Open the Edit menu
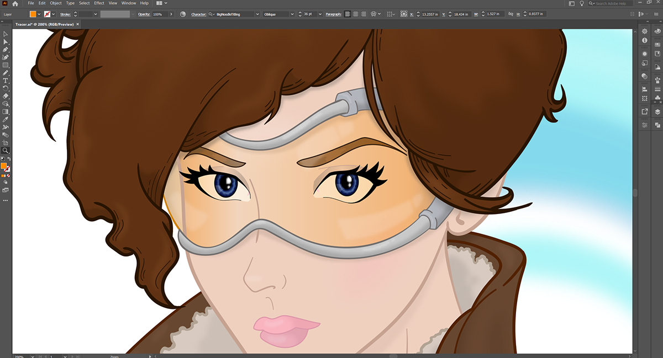Image resolution: width=663 pixels, height=358 pixels. 42,3
